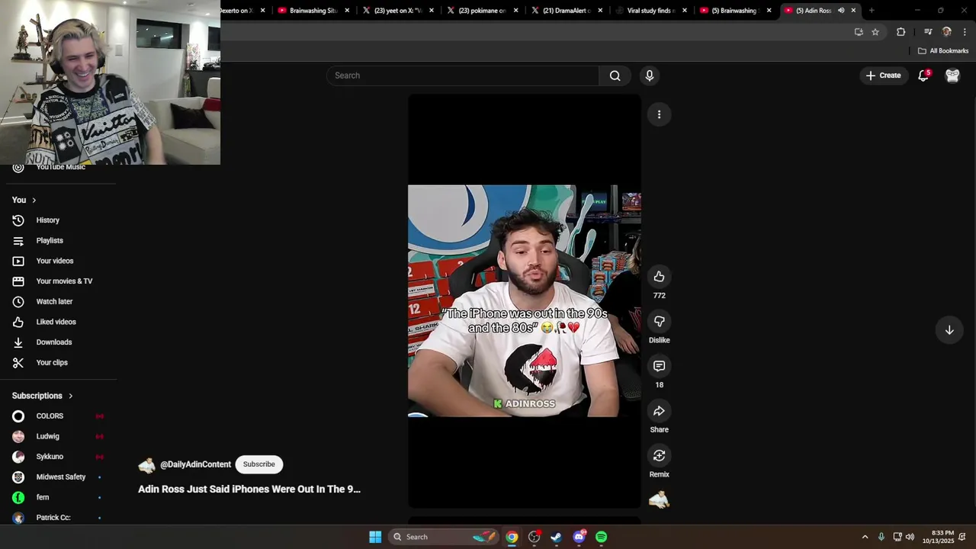
Task: Click the YouTube search input field
Action: 463,75
